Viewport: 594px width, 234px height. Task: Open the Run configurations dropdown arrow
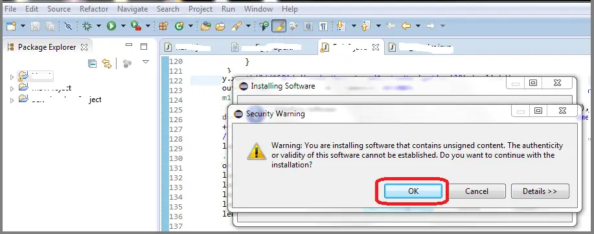(122, 26)
